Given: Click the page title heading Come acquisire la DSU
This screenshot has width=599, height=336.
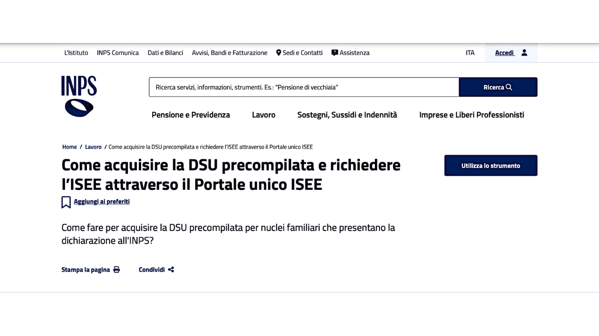Looking at the screenshot, I should (231, 175).
